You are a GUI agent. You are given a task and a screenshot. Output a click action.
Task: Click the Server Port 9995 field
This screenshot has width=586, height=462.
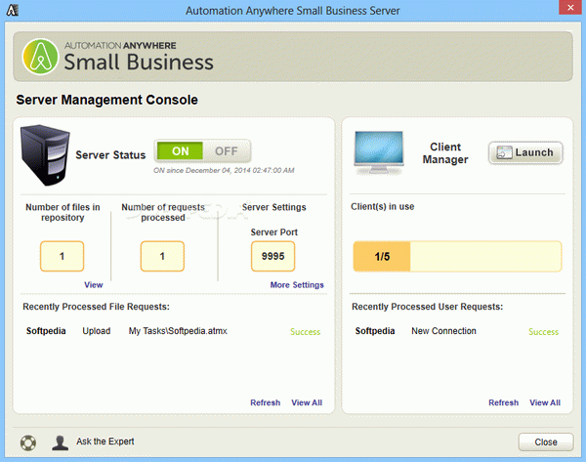(x=272, y=256)
